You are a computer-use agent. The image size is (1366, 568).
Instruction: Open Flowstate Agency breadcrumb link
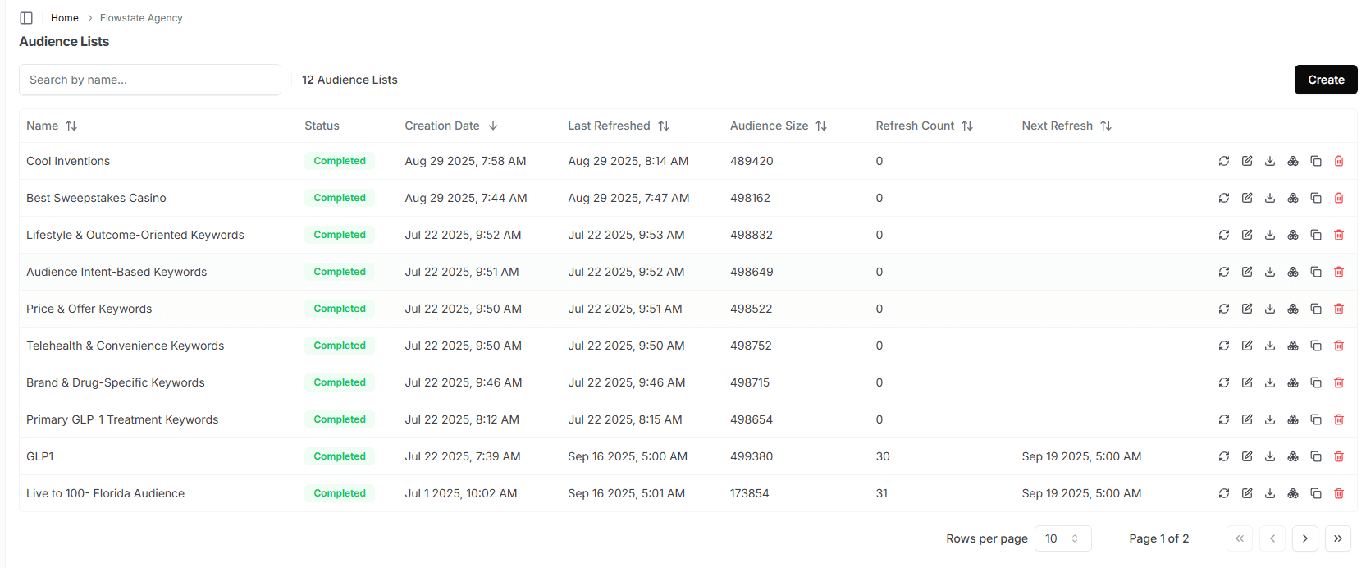141,18
